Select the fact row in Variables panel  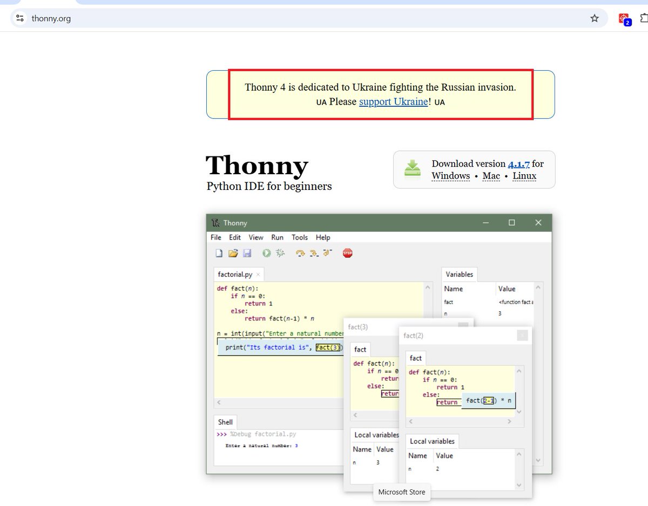tap(488, 302)
